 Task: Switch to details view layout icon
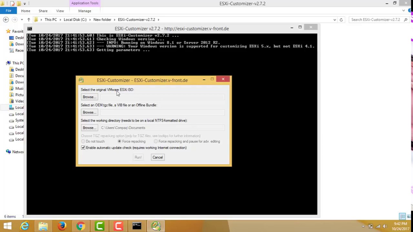pos(402,217)
